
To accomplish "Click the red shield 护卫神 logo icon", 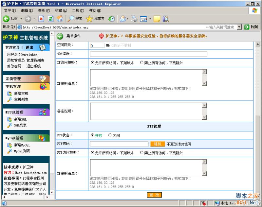I will click(x=102, y=36).
